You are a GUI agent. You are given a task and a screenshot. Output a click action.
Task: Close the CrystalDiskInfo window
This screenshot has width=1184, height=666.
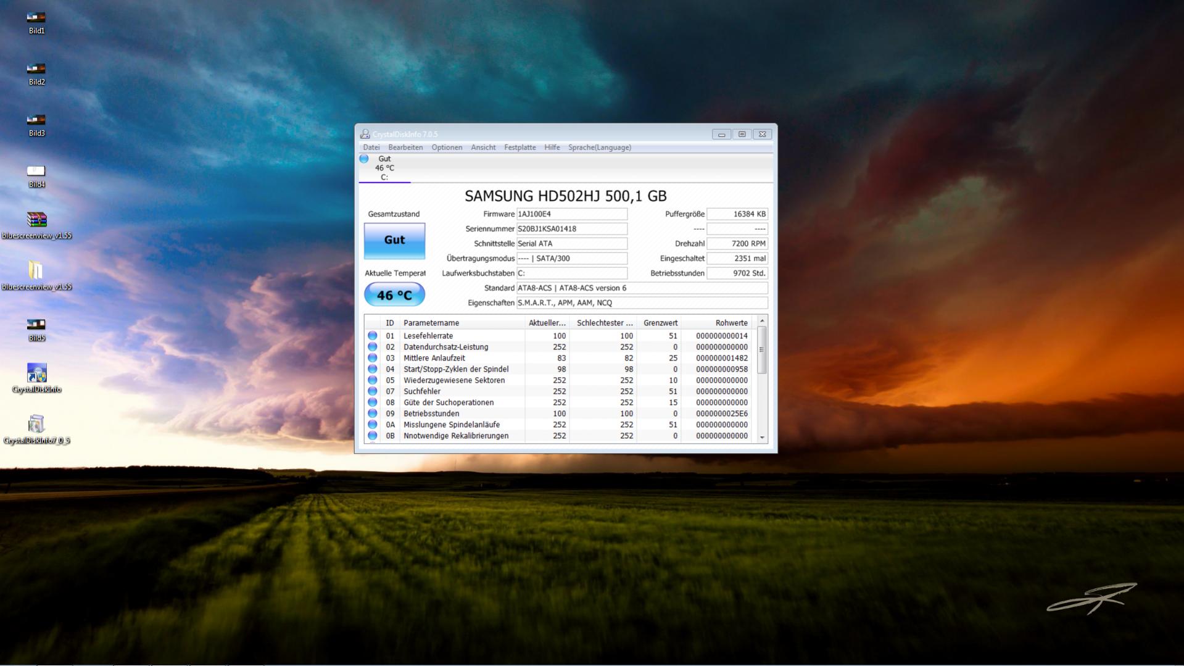coord(763,134)
